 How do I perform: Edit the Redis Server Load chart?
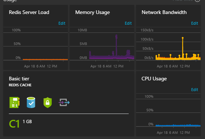pyautogui.click(x=62, y=23)
